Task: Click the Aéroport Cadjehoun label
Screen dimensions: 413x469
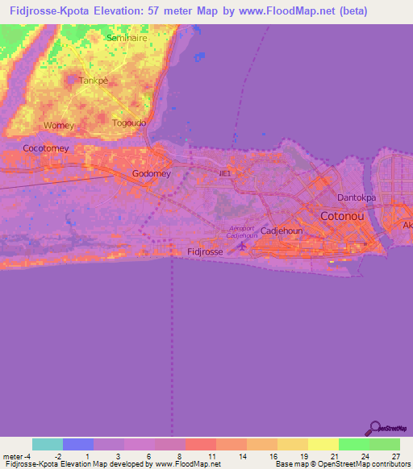Action: 242,232
